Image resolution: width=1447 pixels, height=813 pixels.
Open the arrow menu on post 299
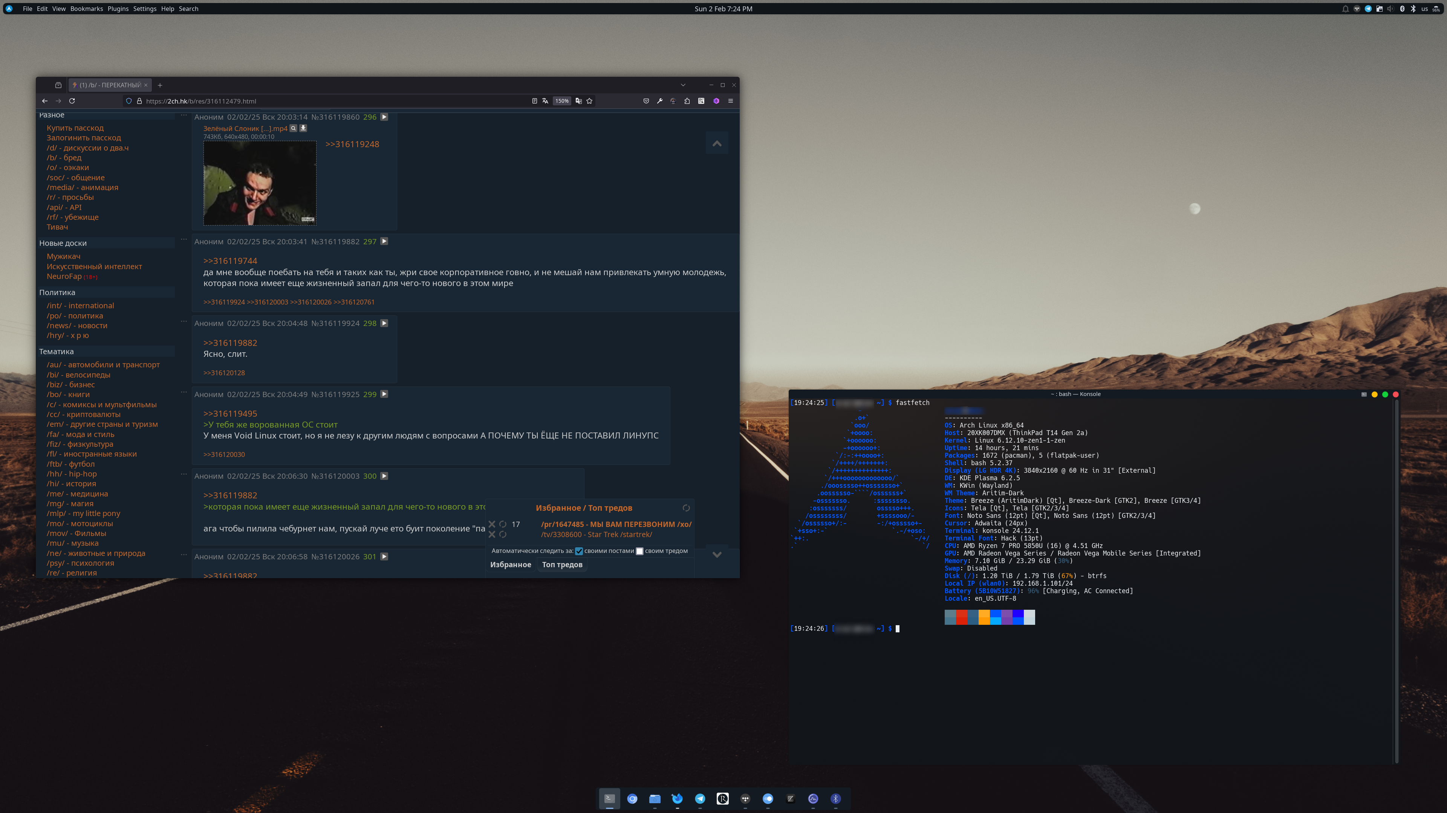[x=384, y=394]
